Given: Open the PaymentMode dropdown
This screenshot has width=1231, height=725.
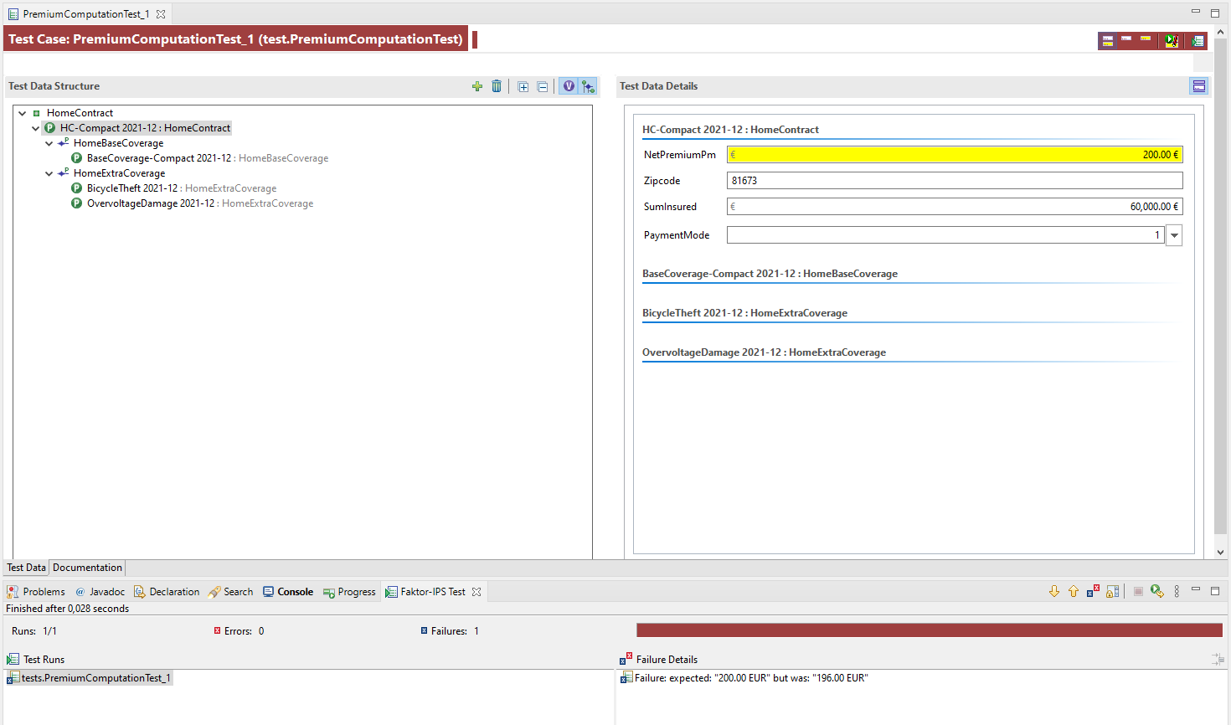Looking at the screenshot, I should click(1173, 235).
